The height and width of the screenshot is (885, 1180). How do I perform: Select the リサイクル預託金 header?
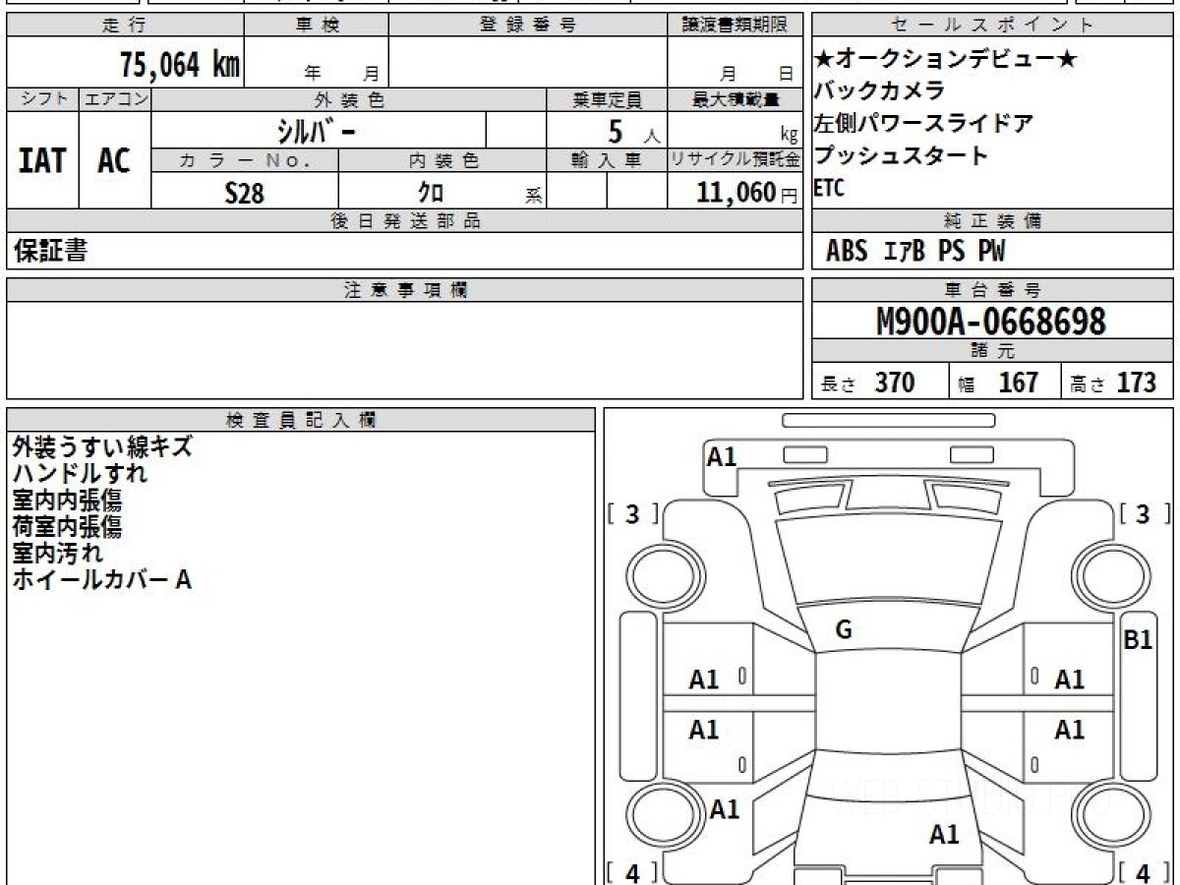pyautogui.click(x=735, y=160)
